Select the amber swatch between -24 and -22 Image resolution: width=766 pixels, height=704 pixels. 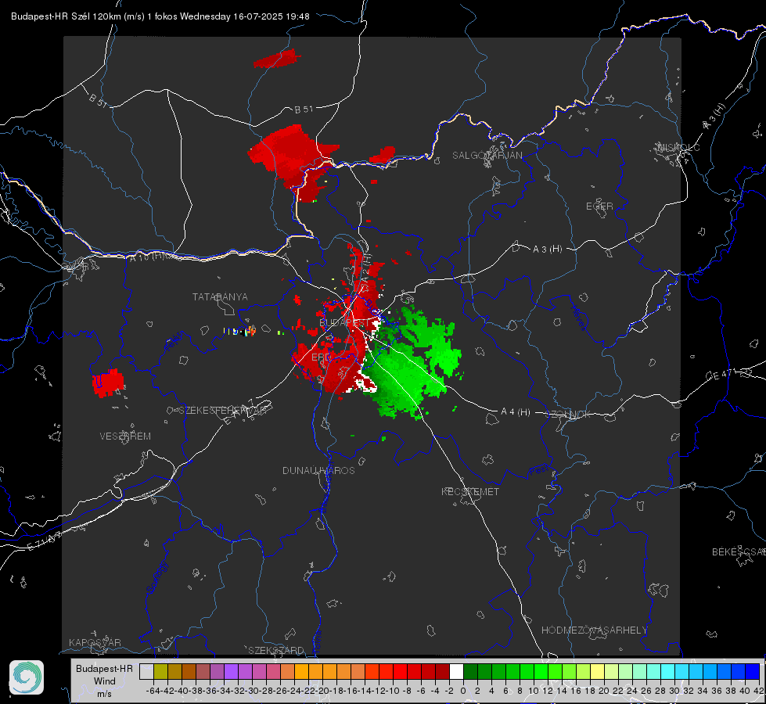pos(301,672)
